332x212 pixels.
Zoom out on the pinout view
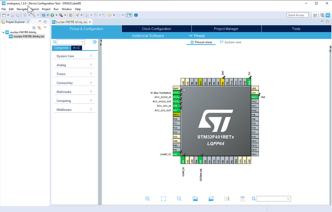click(x=179, y=199)
